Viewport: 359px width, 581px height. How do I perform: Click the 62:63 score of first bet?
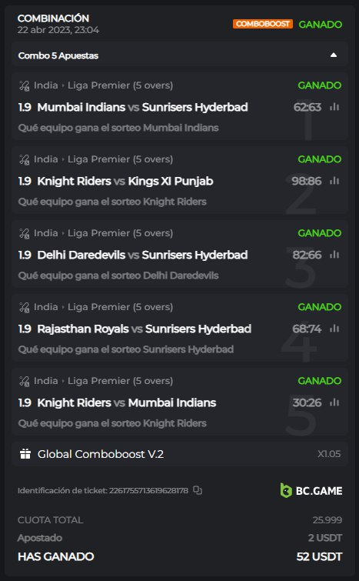pos(307,107)
